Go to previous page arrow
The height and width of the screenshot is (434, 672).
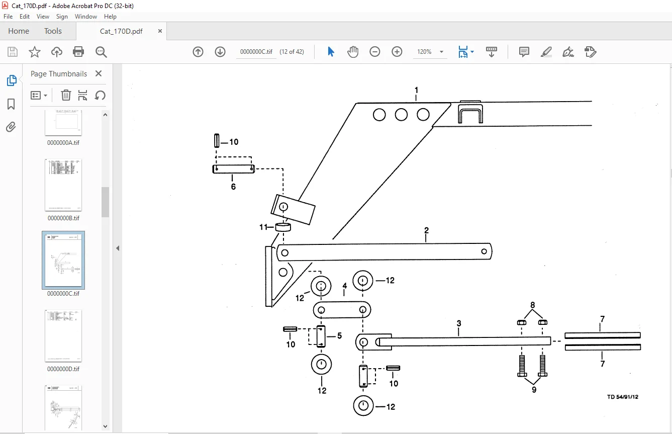[x=198, y=52]
